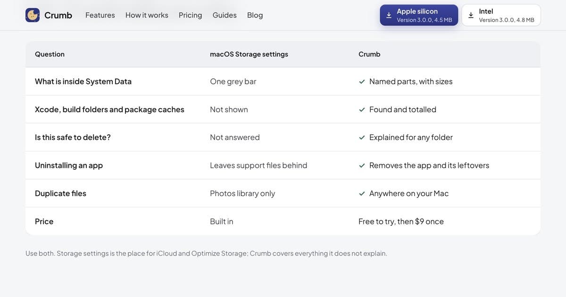Image resolution: width=566 pixels, height=297 pixels.
Task: Click the download arrow icon beside Apple silicon
Action: 389,15
